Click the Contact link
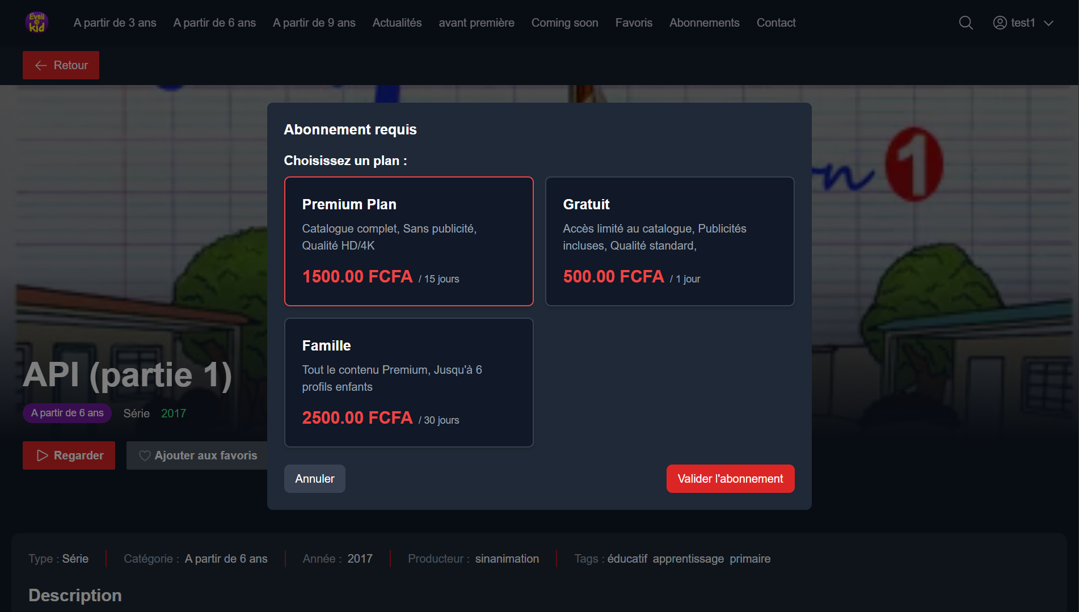The height and width of the screenshot is (612, 1079). tap(775, 23)
